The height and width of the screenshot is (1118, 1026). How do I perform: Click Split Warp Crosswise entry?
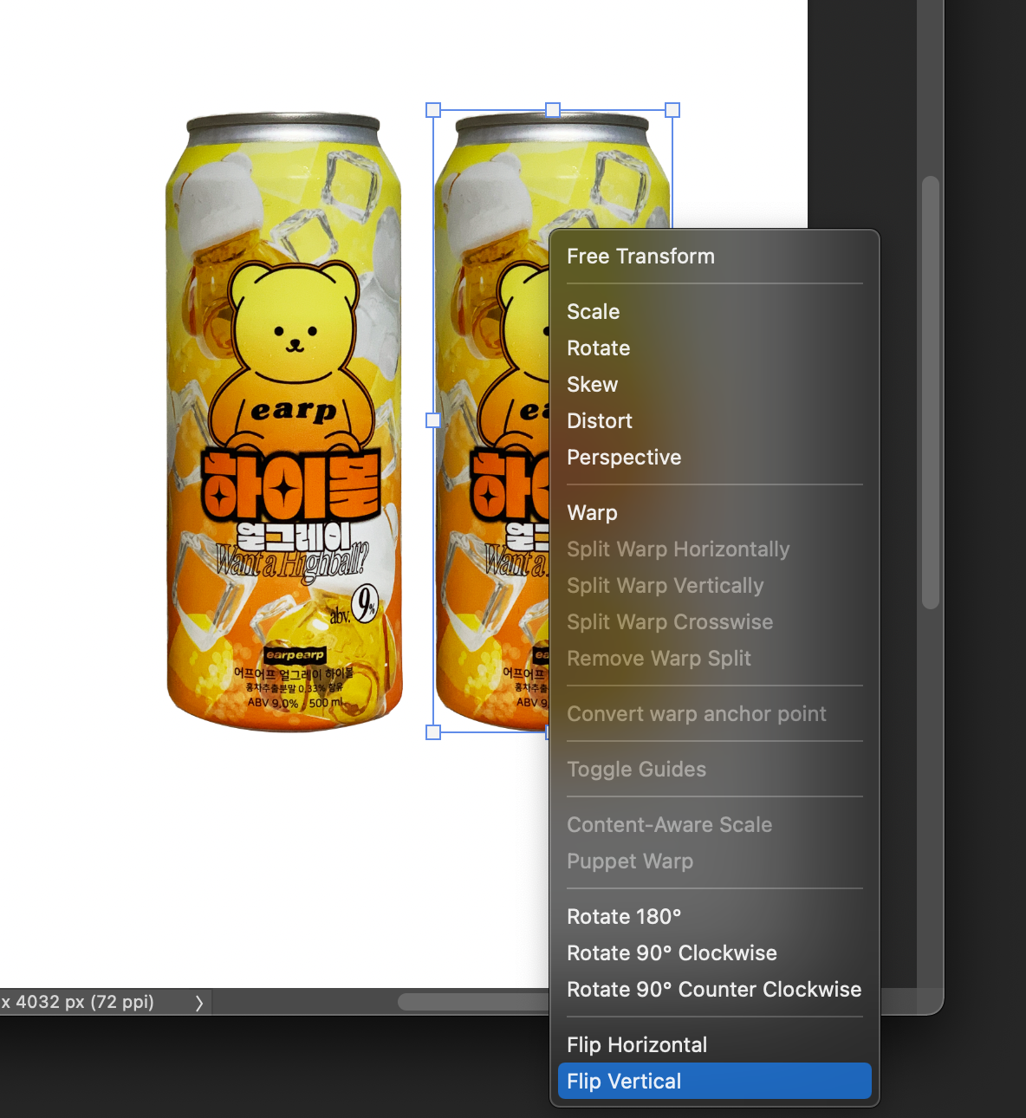(x=714, y=622)
